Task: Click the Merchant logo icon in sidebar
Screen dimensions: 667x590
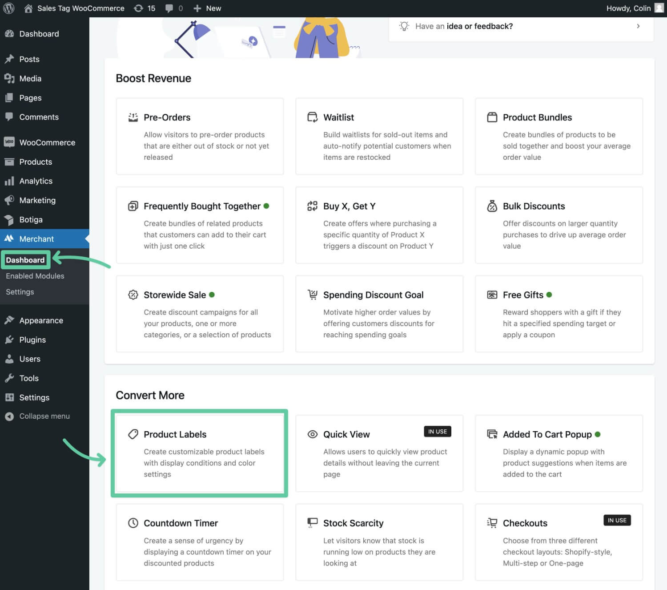Action: pyautogui.click(x=9, y=238)
